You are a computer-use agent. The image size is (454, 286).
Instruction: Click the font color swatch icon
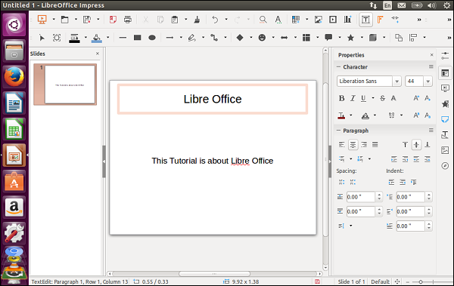pos(341,115)
